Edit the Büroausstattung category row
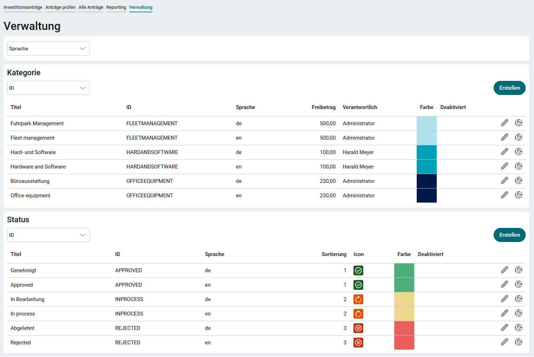534x357 pixels. [504, 181]
